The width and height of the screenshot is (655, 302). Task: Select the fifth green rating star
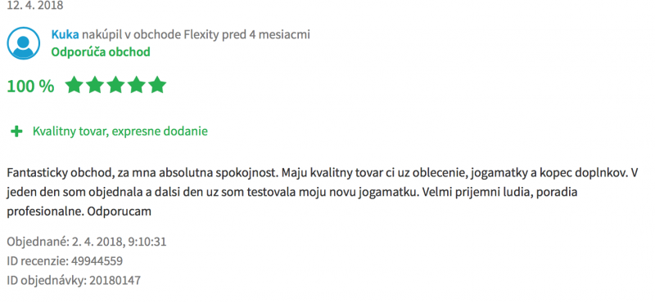coord(157,85)
